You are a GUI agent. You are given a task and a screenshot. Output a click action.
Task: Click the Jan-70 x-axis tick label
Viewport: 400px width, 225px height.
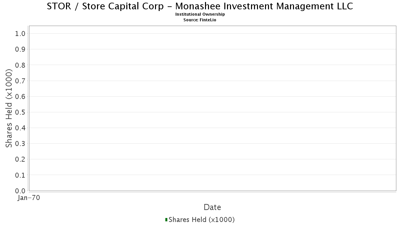tap(29, 198)
